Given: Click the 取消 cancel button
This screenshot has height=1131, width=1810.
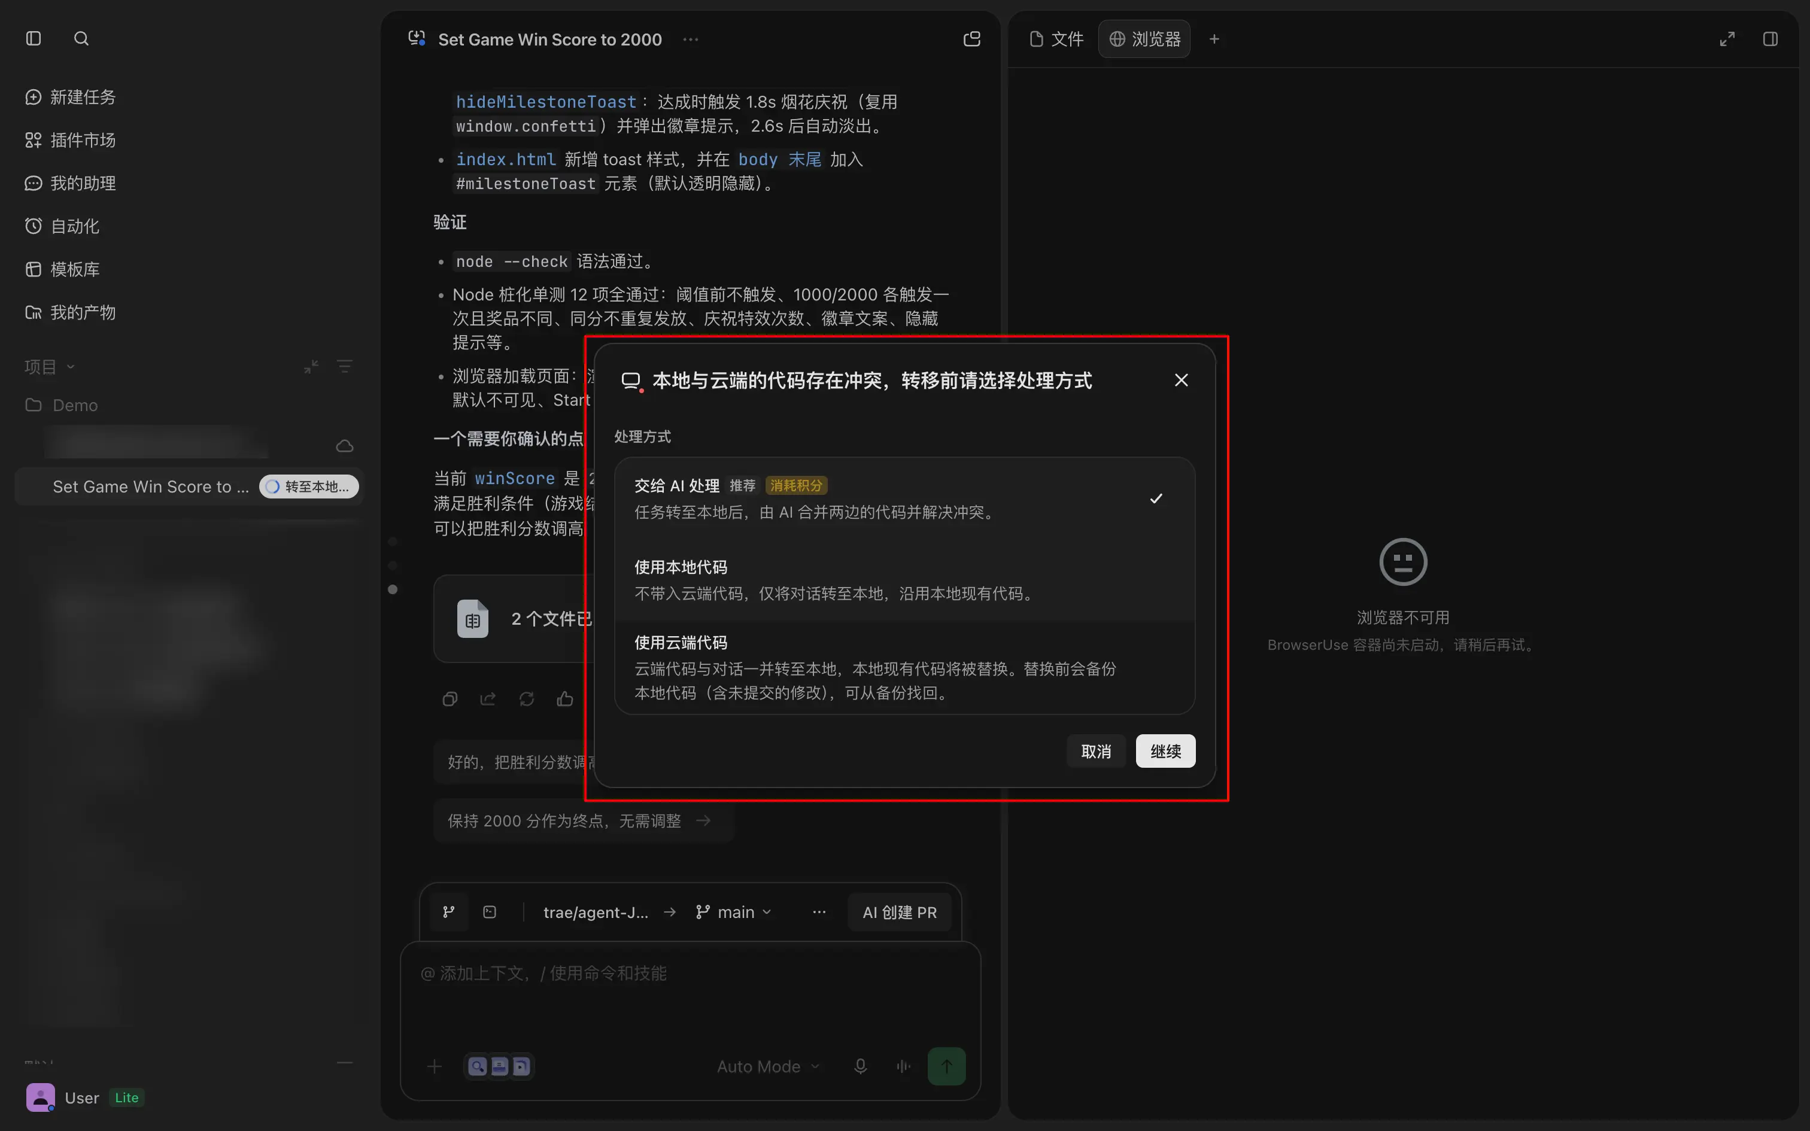Looking at the screenshot, I should point(1096,751).
